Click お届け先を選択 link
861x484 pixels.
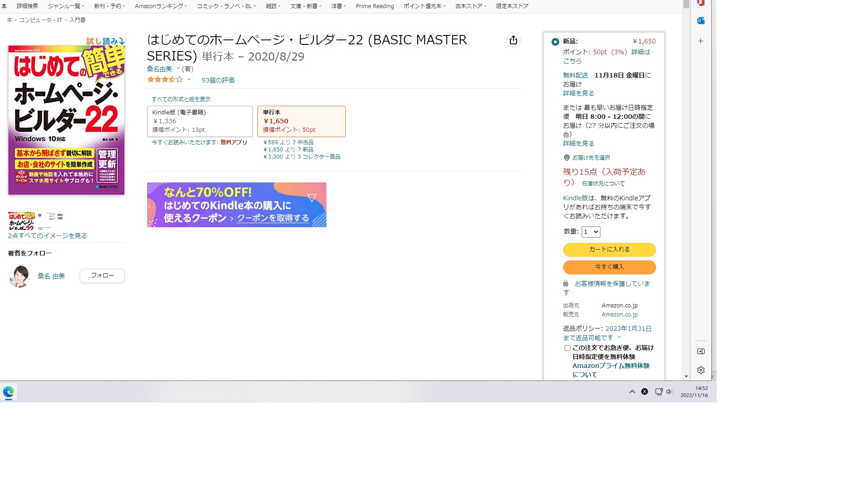coord(591,158)
